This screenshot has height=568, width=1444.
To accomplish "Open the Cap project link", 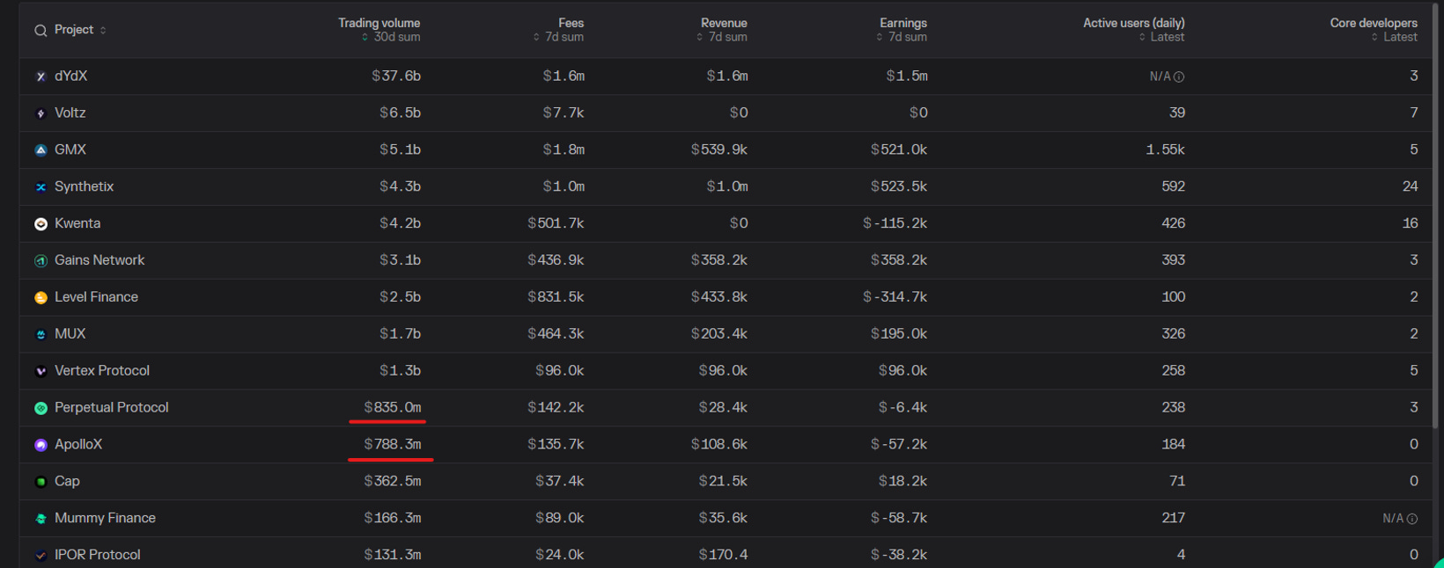I will pos(67,482).
